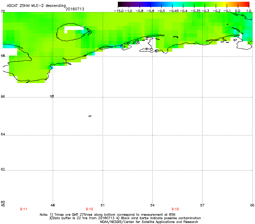
Task: Click red time stamp 9:10 near longitude 51
Action: click(x=90, y=209)
